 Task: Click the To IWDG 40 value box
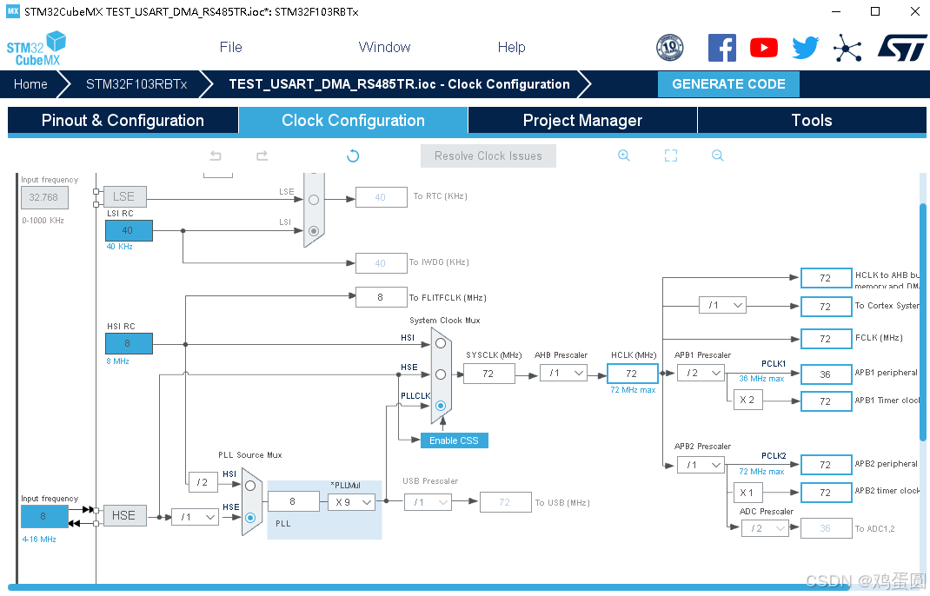[x=381, y=263]
